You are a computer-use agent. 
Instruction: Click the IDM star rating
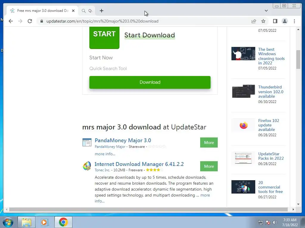pos(155,170)
